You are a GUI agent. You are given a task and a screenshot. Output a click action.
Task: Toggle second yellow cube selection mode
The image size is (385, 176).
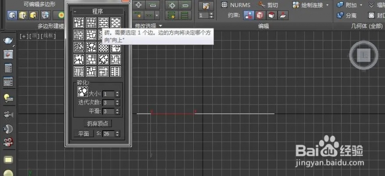(22, 16)
